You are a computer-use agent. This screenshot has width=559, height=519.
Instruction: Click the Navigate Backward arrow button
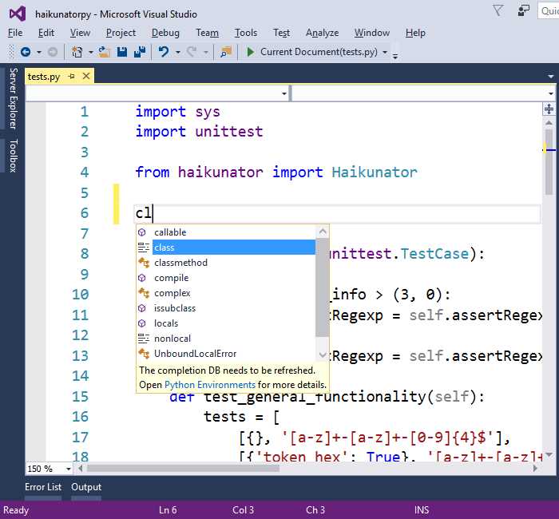click(x=26, y=52)
